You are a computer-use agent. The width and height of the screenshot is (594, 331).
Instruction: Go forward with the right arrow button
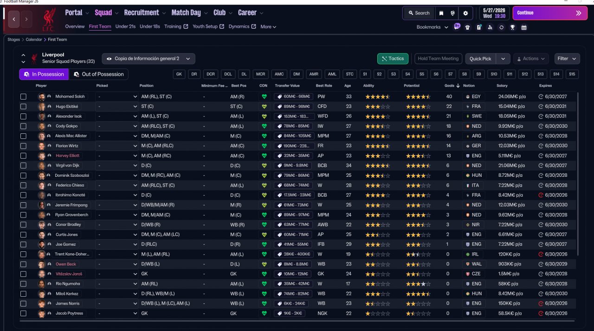[x=26, y=19]
